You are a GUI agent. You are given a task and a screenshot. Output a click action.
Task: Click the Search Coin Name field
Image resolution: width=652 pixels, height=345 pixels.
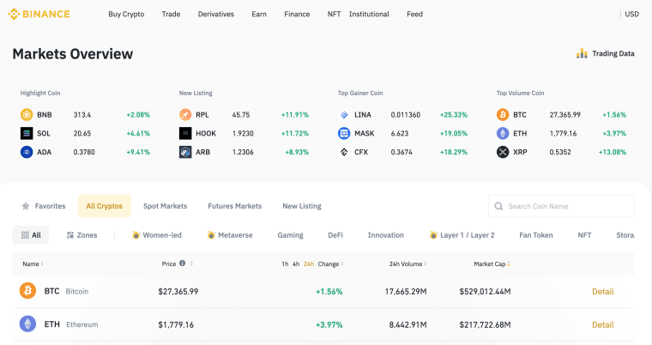pyautogui.click(x=568, y=206)
